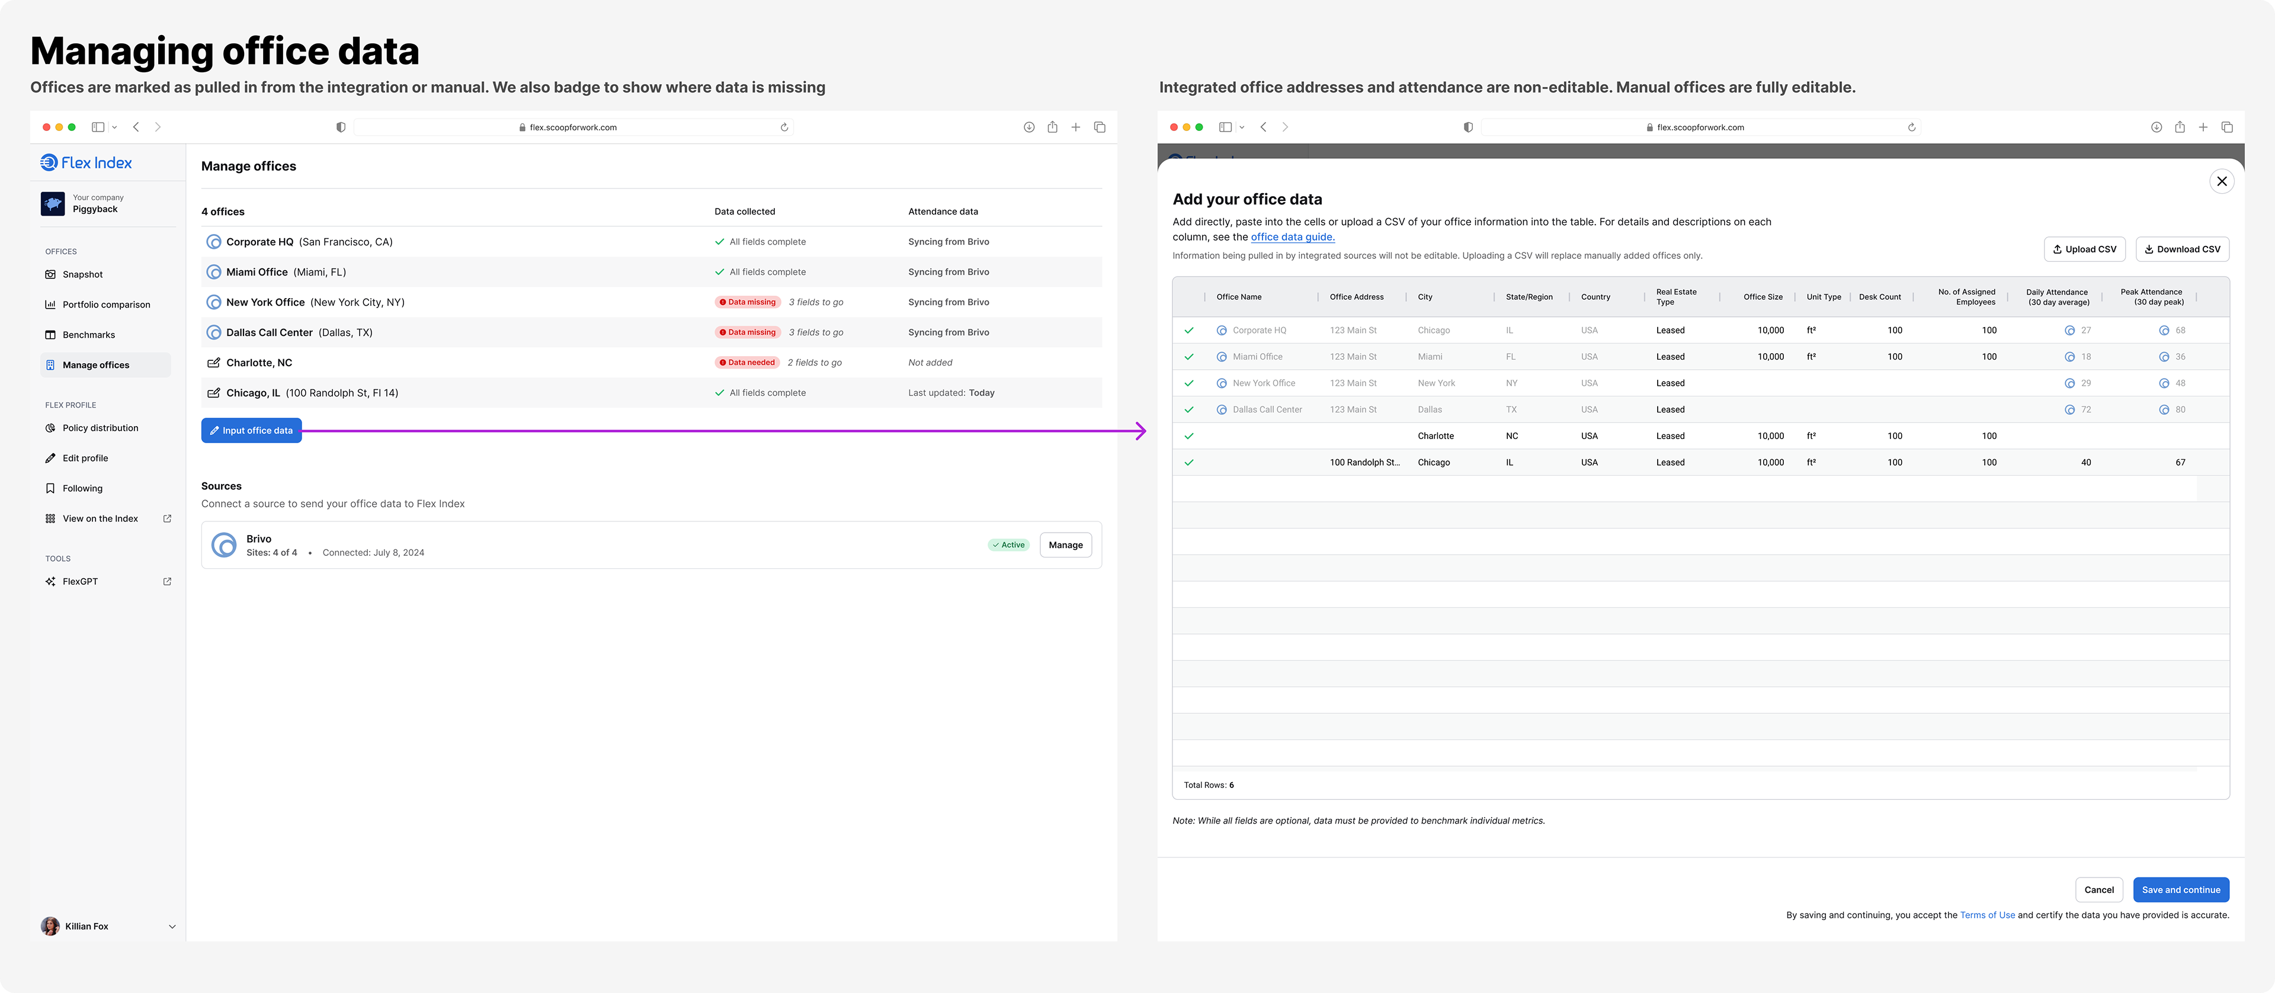Click checkmark for Chicago table row
The width and height of the screenshot is (2275, 993).
pos(1188,463)
